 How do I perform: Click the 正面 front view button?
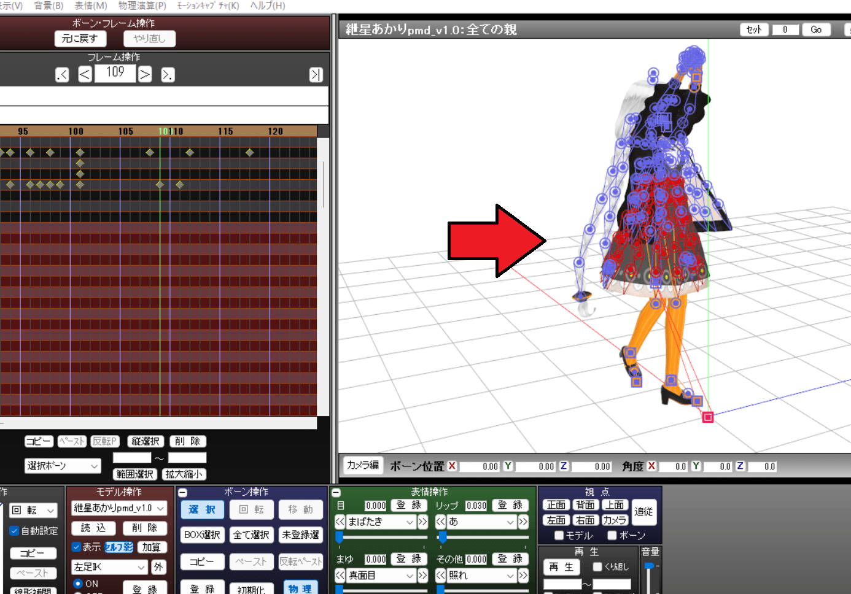(556, 504)
